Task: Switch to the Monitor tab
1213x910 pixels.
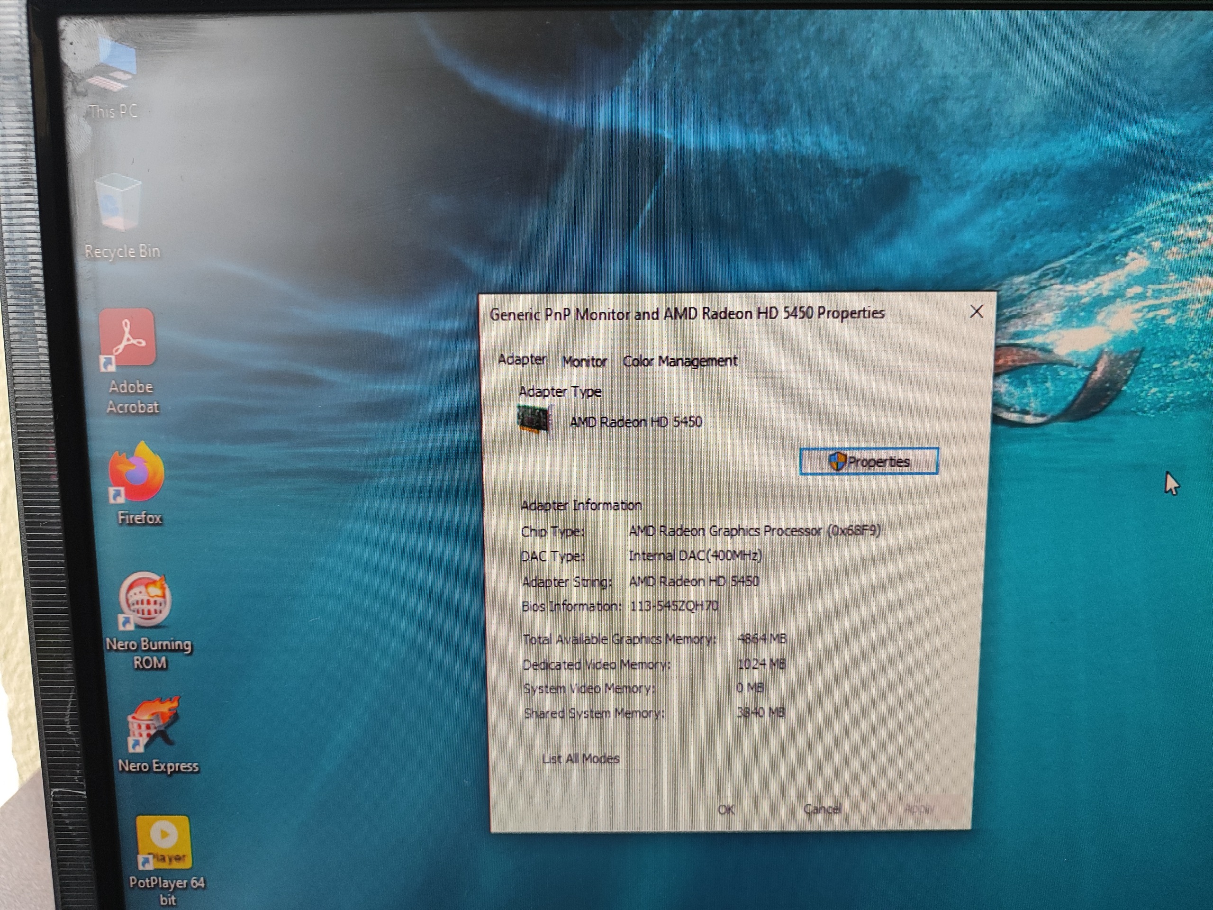Action: pos(584,362)
